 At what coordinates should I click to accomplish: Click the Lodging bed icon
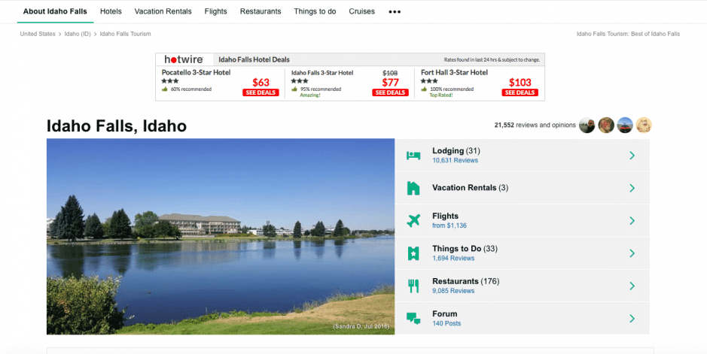pos(413,156)
